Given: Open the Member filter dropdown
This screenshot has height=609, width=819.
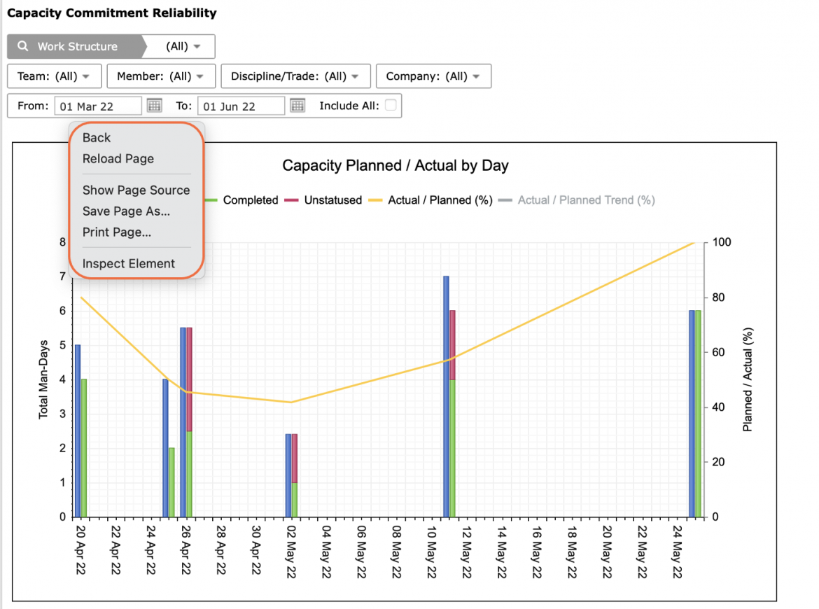Looking at the screenshot, I should click(x=161, y=76).
